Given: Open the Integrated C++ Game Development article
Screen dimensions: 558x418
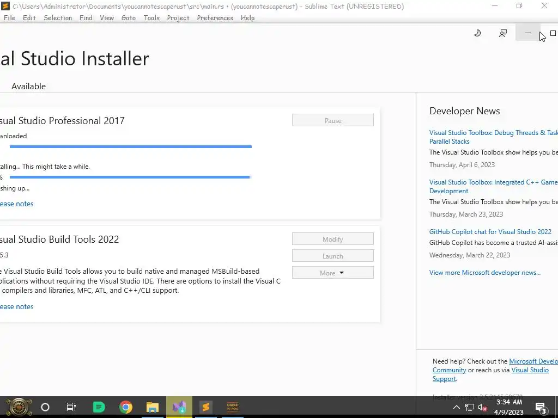Looking at the screenshot, I should 493,186.
